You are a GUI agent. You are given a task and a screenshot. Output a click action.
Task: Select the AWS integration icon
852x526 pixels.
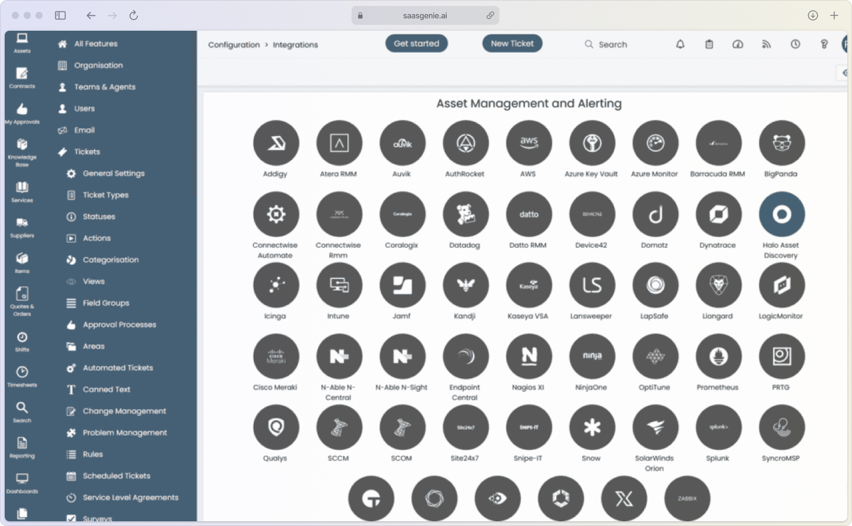(528, 143)
